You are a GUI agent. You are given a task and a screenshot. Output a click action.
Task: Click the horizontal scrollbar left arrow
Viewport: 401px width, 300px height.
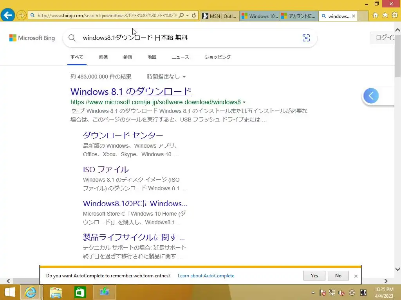[x=9, y=281]
